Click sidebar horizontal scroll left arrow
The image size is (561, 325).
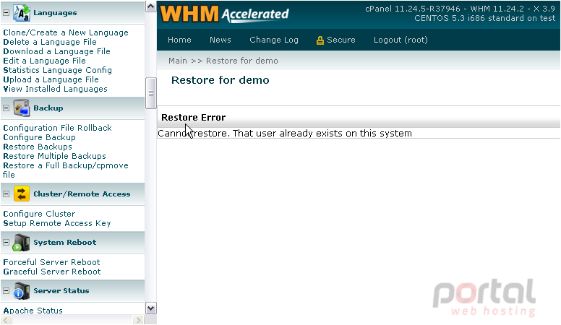(6, 320)
